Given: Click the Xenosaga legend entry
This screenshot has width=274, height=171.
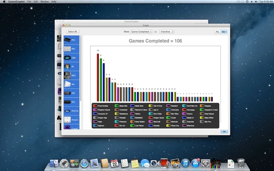Looking at the screenshot, I should [188, 110].
